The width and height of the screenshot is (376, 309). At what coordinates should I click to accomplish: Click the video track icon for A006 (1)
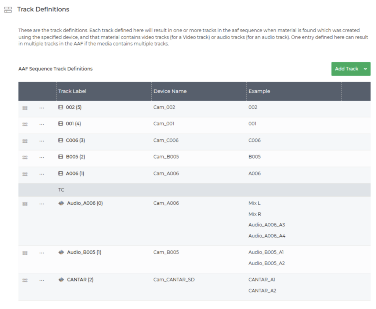tap(61, 173)
